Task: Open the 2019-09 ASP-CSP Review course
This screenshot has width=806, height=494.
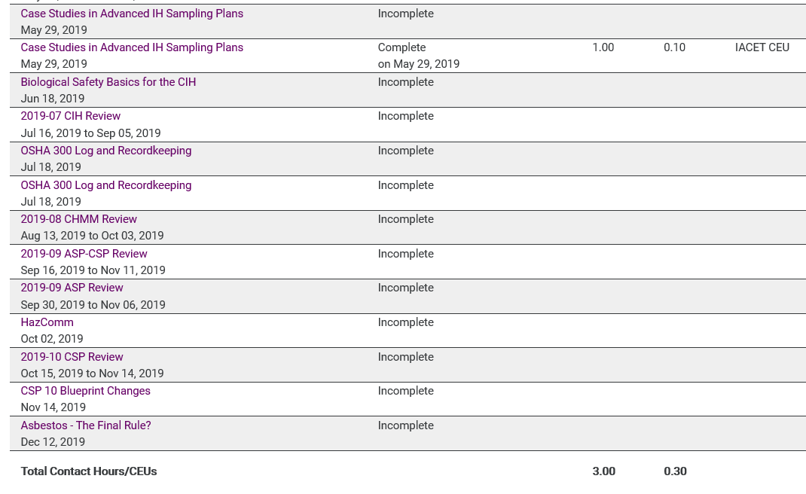Action: tap(84, 254)
